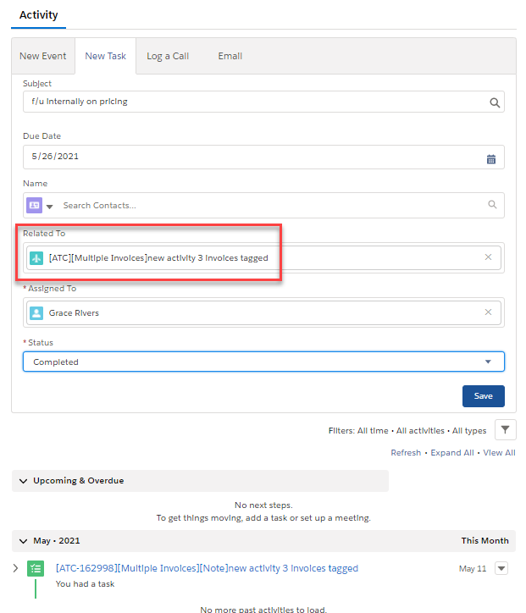Click the Save button

[483, 396]
